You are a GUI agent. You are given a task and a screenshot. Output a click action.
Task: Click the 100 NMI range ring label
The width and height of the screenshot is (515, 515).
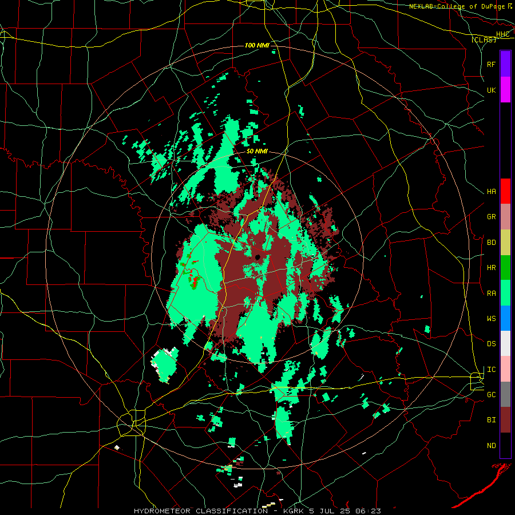click(x=257, y=45)
